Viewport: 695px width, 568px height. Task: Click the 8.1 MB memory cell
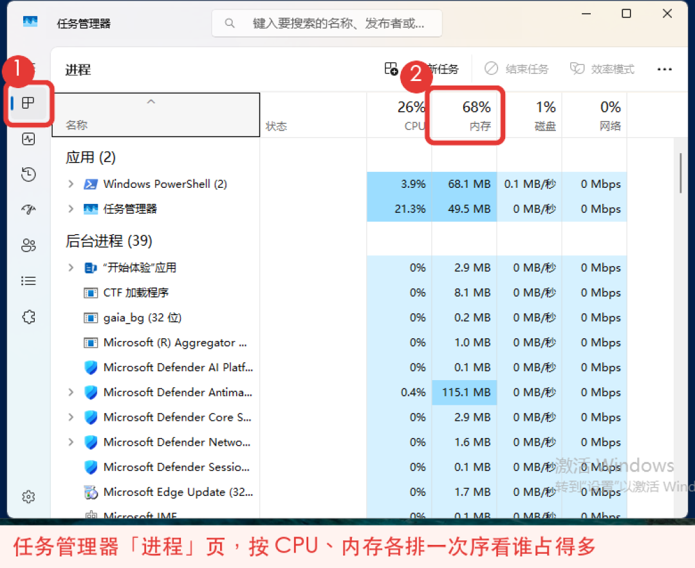[464, 293]
